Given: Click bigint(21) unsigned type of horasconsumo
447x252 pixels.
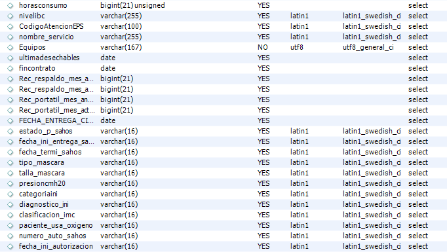Looking at the screenshot, I should [x=132, y=6].
